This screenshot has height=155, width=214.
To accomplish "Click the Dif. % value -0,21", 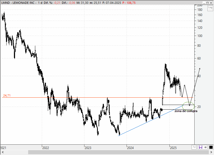I will point(57,3).
